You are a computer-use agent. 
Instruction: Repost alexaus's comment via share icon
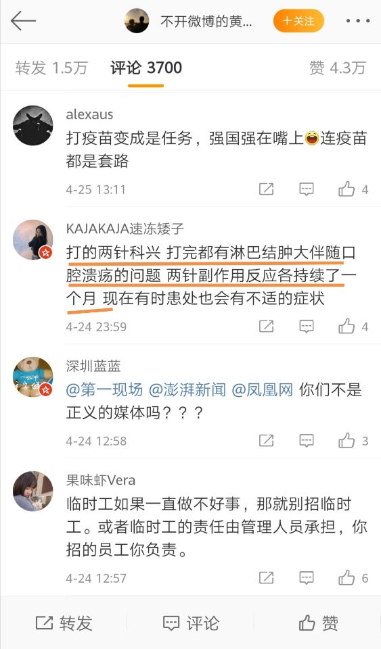[266, 189]
